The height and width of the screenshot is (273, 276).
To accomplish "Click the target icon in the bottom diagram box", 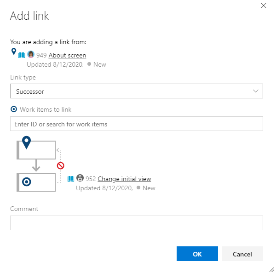I will pyautogui.click(x=27, y=182).
